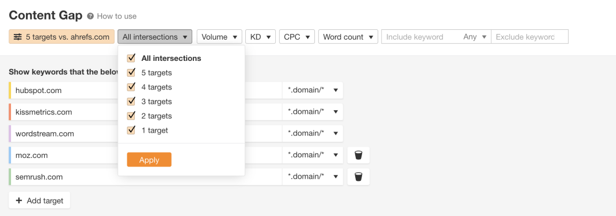Click the Exclude keyword input field
This screenshot has height=216, width=616.
[x=530, y=37]
